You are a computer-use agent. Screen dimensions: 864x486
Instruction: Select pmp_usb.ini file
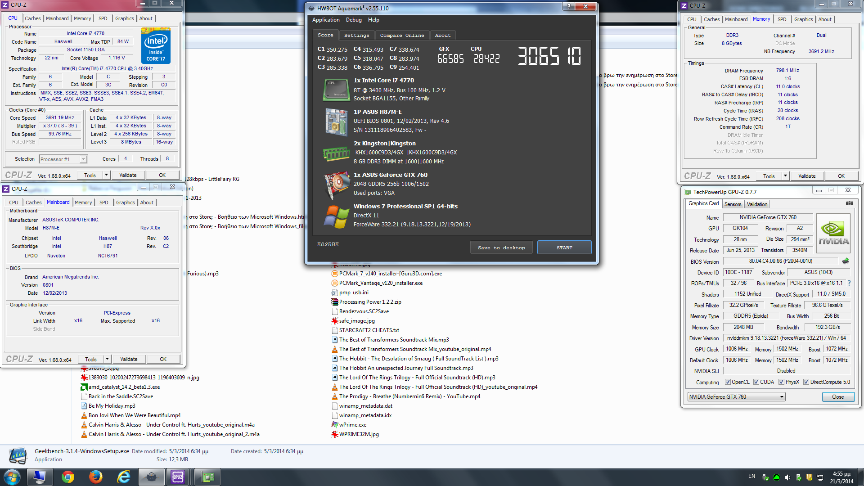tap(354, 292)
